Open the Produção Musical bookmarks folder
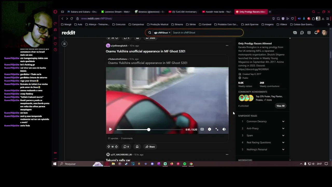Viewport: 332px width, 187px height. point(157,24)
